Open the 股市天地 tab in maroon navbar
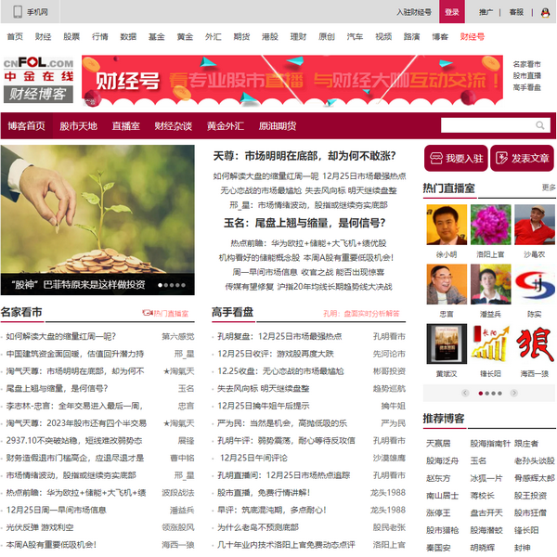 (x=78, y=125)
